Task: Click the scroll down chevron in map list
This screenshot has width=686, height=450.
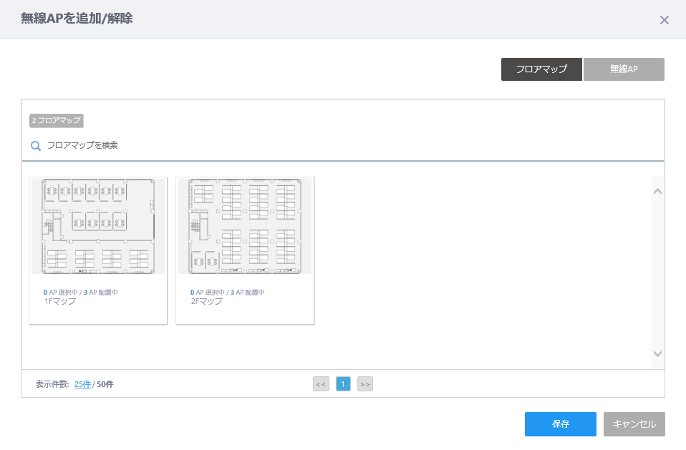Action: [x=657, y=353]
